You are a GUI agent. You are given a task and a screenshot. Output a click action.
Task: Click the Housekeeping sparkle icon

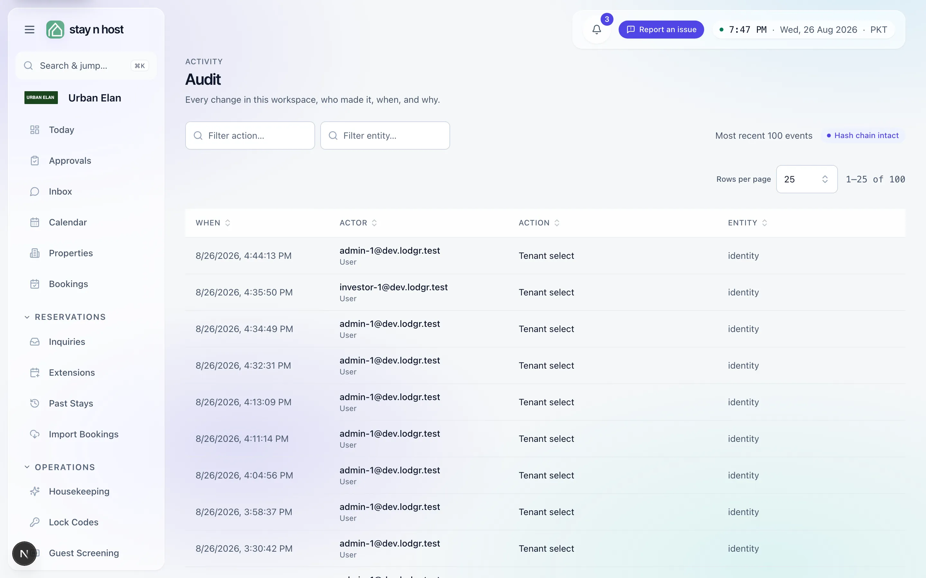(x=35, y=491)
